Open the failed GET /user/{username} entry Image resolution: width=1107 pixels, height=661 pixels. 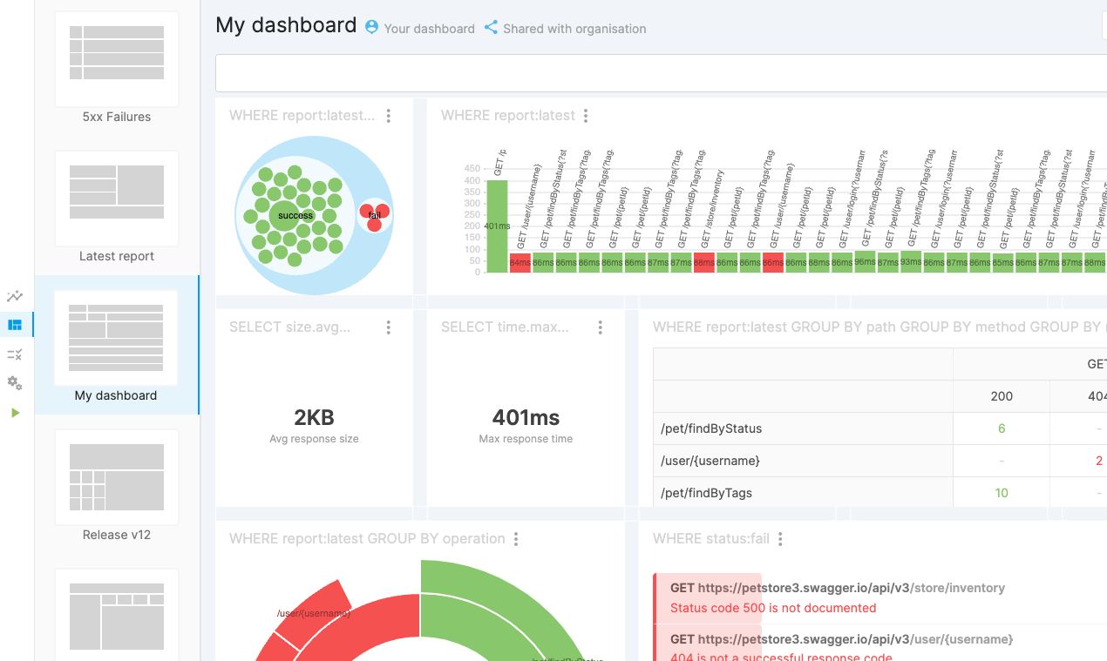pos(879,643)
